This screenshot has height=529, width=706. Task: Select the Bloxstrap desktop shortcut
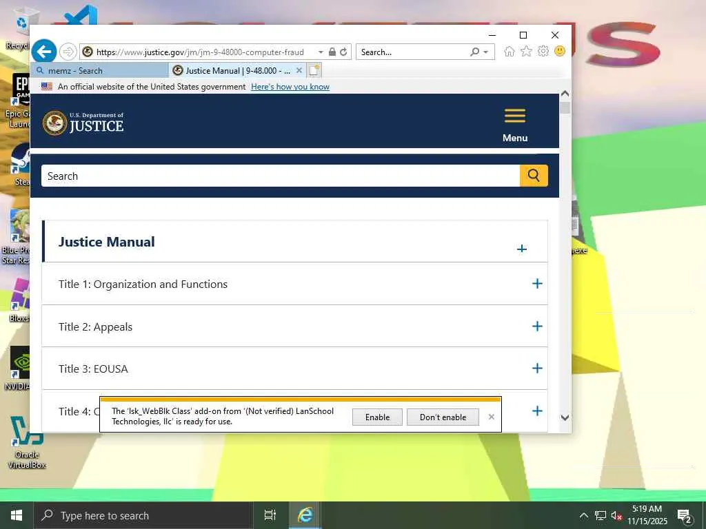[19, 300]
